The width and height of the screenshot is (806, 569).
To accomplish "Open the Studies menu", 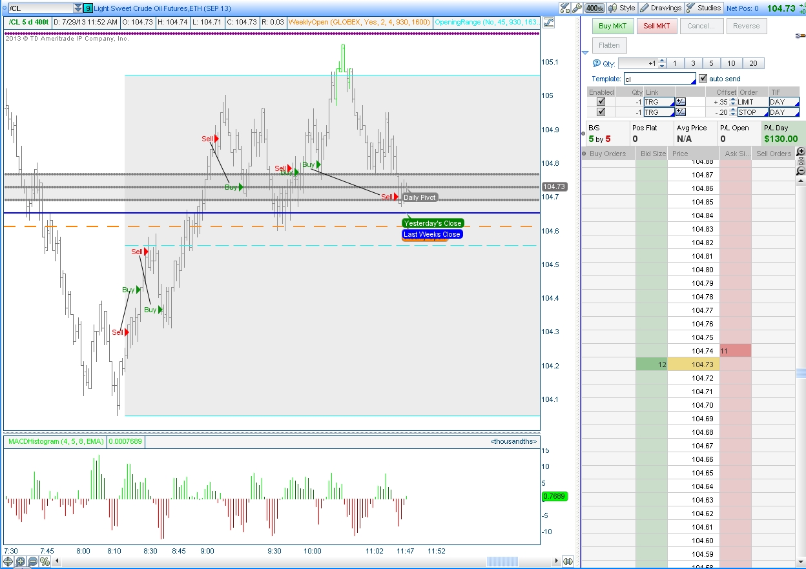I will click(704, 8).
